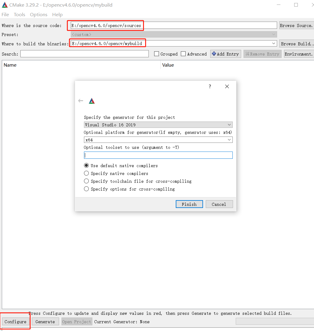
Task: Click the Search input field
Action: (x=85, y=54)
